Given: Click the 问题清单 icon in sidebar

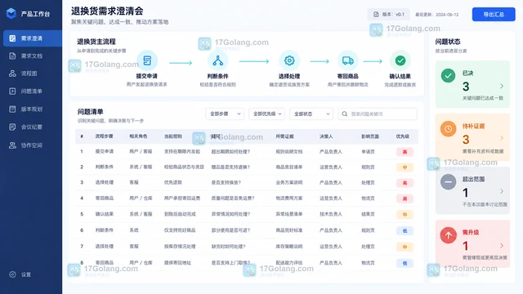Looking at the screenshot, I should (12, 91).
